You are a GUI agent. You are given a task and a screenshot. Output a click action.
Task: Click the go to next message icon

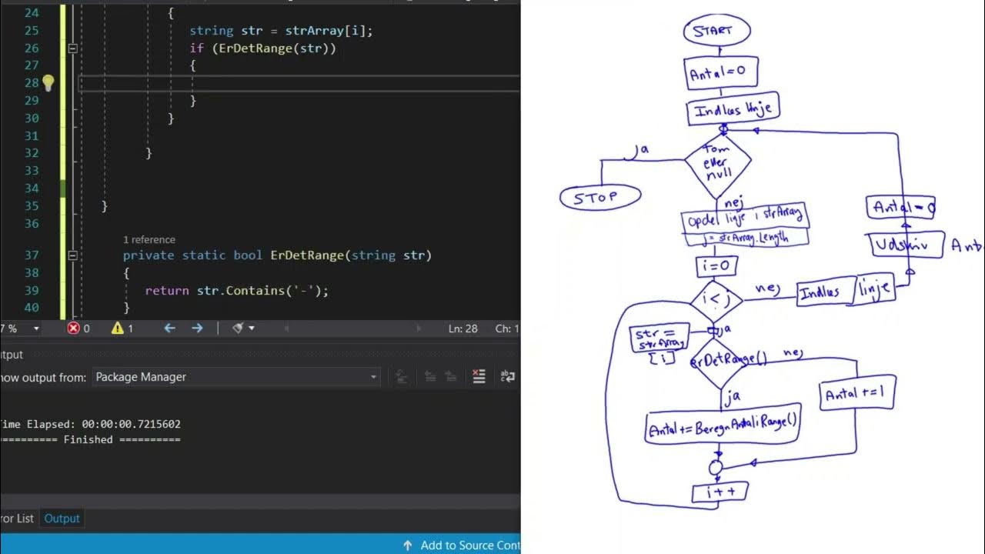pos(451,376)
